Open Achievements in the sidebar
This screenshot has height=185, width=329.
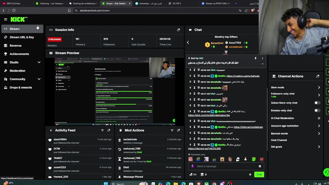22,54
